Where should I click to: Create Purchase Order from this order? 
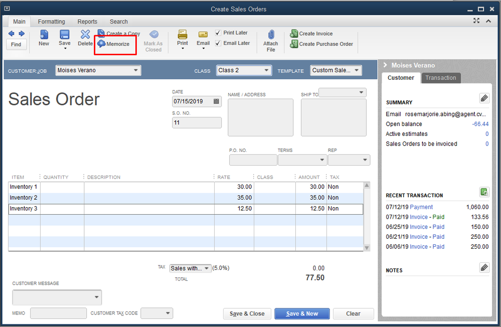321,44
